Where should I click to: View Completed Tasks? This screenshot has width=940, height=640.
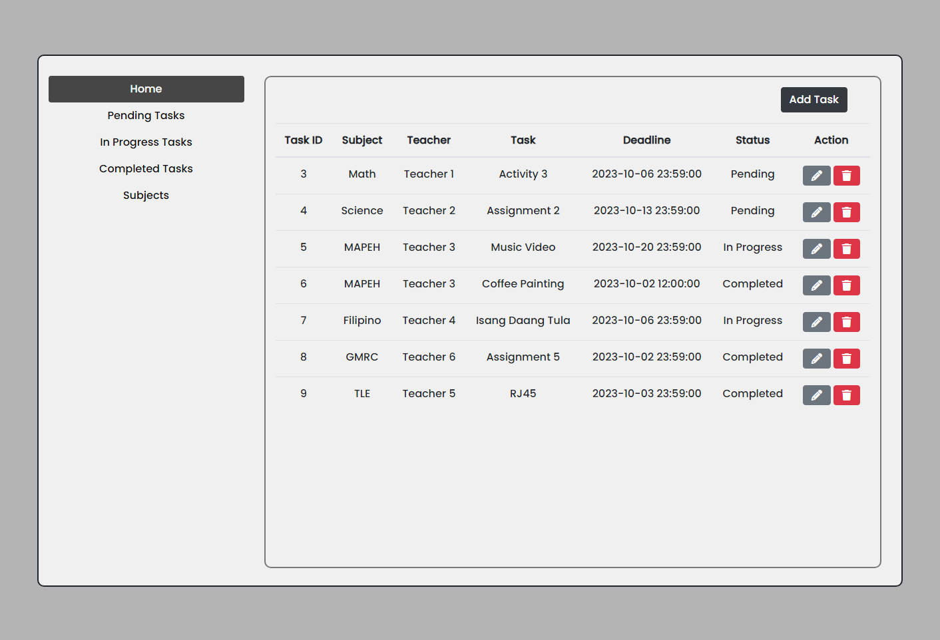(146, 169)
